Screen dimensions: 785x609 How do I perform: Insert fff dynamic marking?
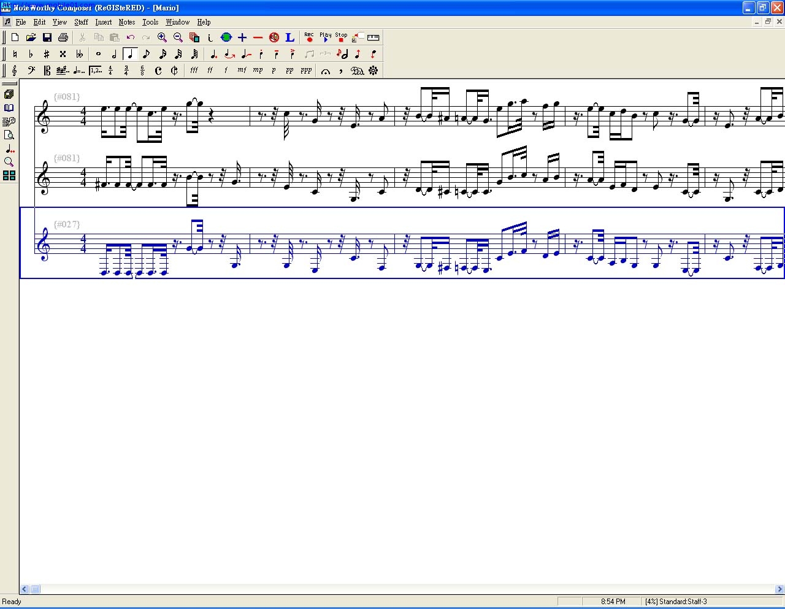(x=194, y=71)
